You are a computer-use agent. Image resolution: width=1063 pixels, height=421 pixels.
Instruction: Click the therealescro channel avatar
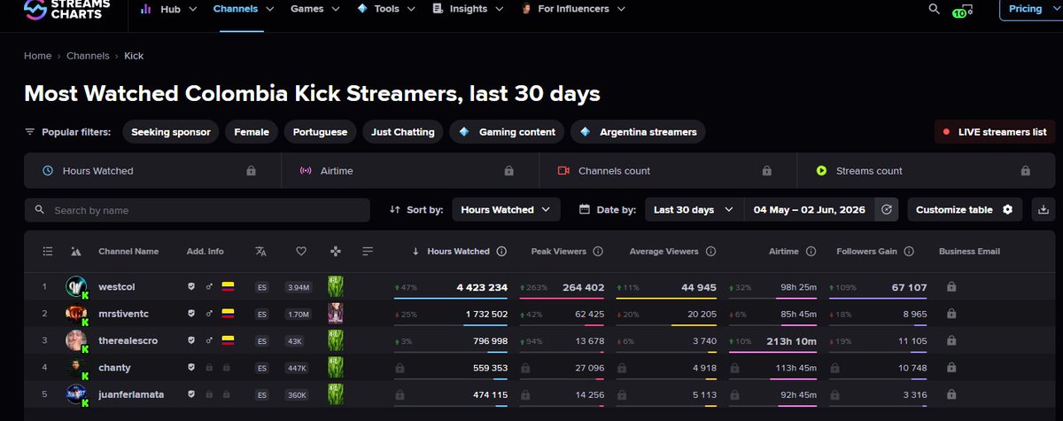pyautogui.click(x=76, y=340)
